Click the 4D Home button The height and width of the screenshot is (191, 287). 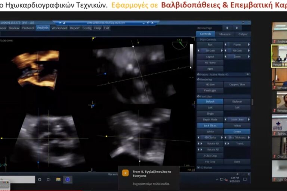(x=210, y=63)
